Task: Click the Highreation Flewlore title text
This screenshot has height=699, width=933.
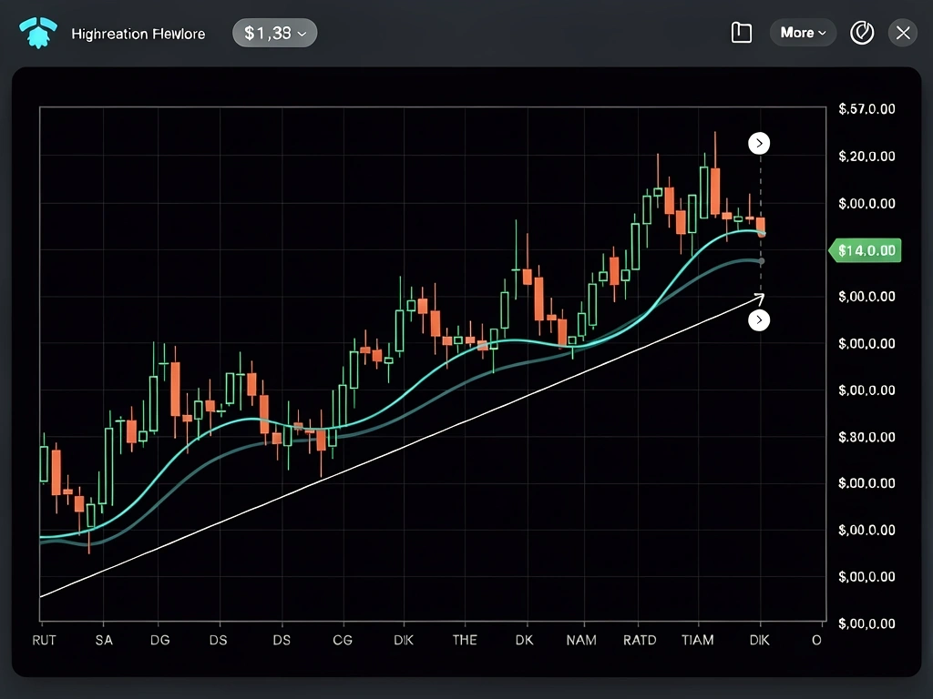Action: 138,33
